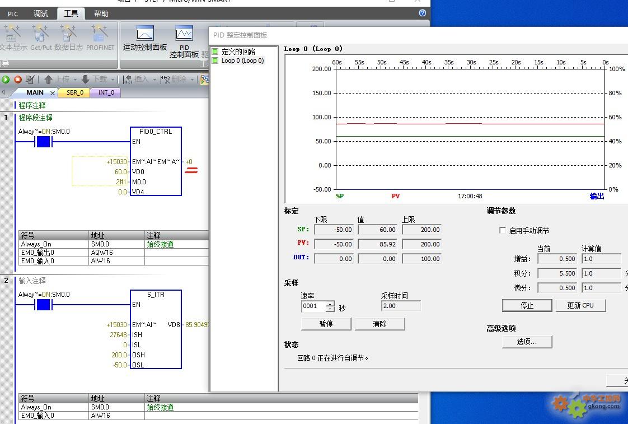Close the MAIN editor tab
This screenshot has height=424, width=628.
point(53,93)
